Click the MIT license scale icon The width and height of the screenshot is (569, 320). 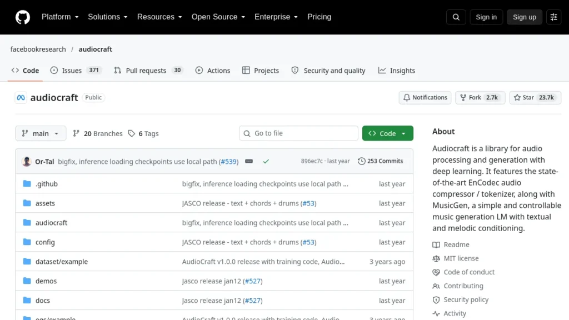click(436, 259)
